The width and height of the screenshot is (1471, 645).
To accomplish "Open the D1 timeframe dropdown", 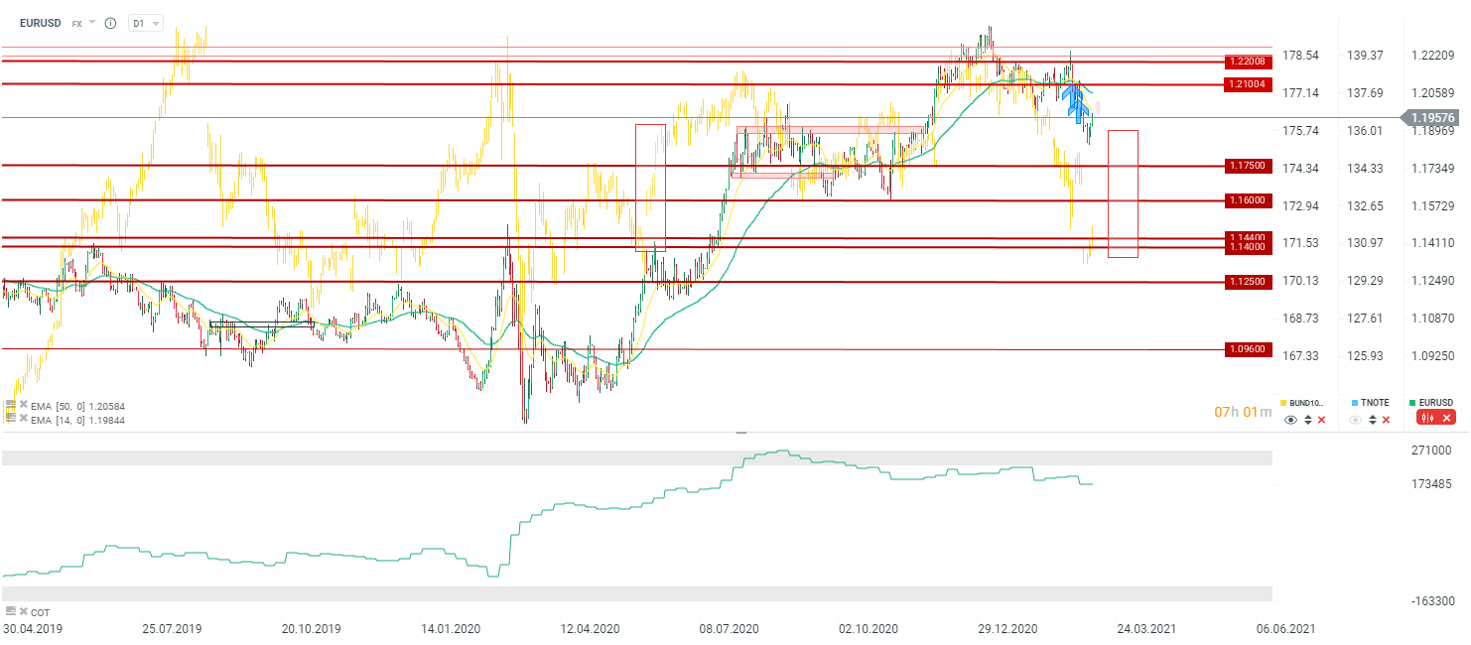I will coord(145,23).
